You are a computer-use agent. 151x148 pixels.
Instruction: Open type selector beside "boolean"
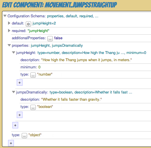click(x=33, y=107)
